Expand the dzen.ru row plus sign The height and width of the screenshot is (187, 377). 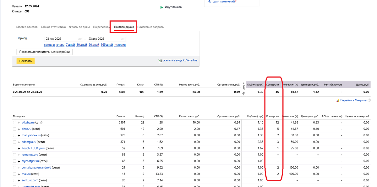pyautogui.click(x=19, y=129)
